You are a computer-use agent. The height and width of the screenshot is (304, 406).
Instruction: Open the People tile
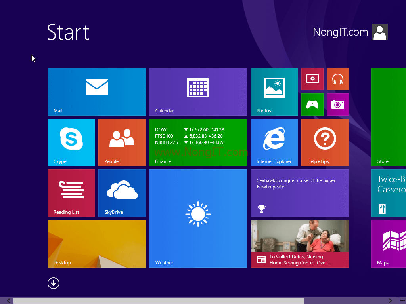pos(122,142)
